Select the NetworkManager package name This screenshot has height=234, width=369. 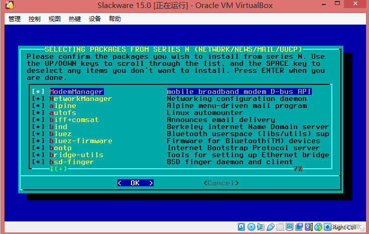(81, 98)
